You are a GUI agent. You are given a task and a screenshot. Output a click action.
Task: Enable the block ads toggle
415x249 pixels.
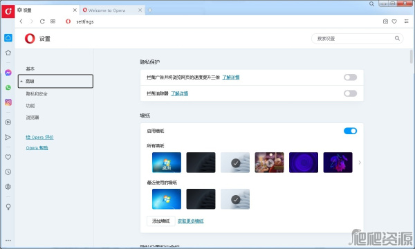click(x=351, y=77)
